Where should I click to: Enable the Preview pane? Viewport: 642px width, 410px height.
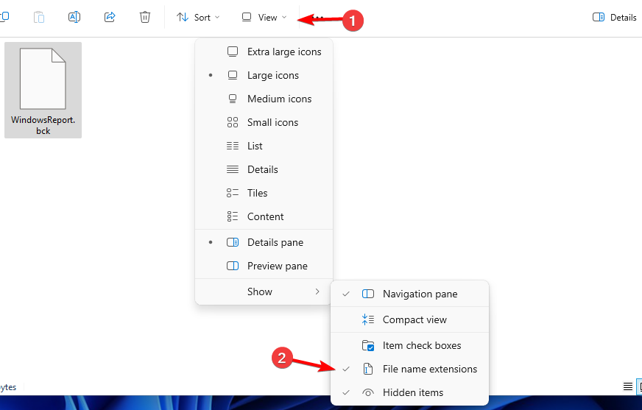click(277, 266)
